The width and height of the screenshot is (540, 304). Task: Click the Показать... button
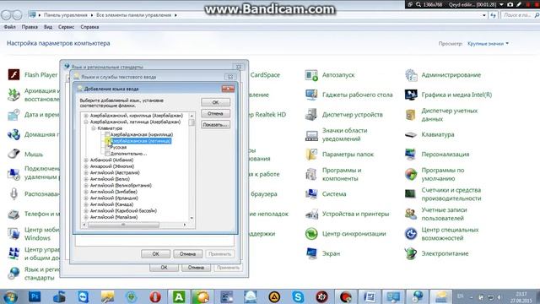pyautogui.click(x=216, y=125)
